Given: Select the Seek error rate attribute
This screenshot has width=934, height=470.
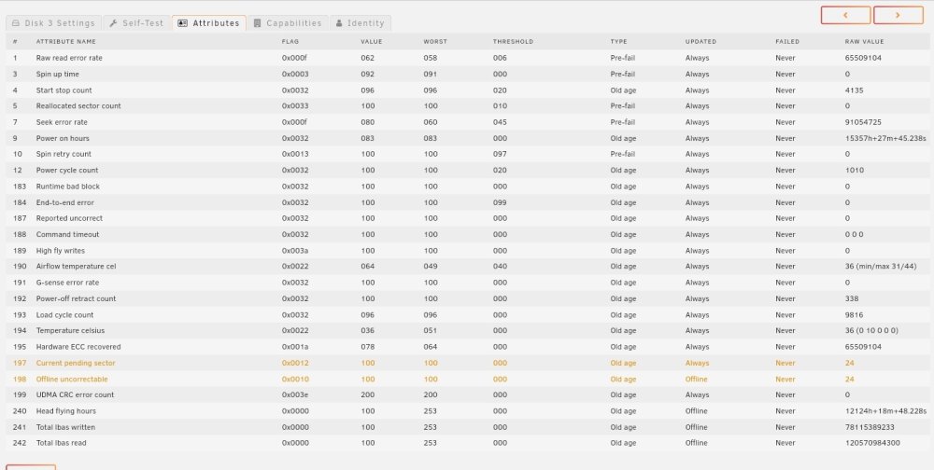Looking at the screenshot, I should point(62,122).
